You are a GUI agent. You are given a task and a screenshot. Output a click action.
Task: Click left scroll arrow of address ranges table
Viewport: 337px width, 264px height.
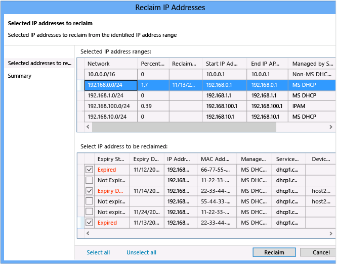(x=89, y=127)
